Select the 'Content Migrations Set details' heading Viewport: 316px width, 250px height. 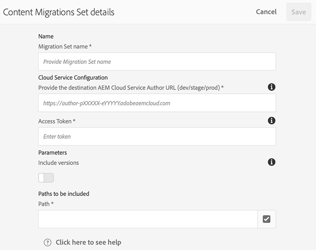pyautogui.click(x=58, y=12)
